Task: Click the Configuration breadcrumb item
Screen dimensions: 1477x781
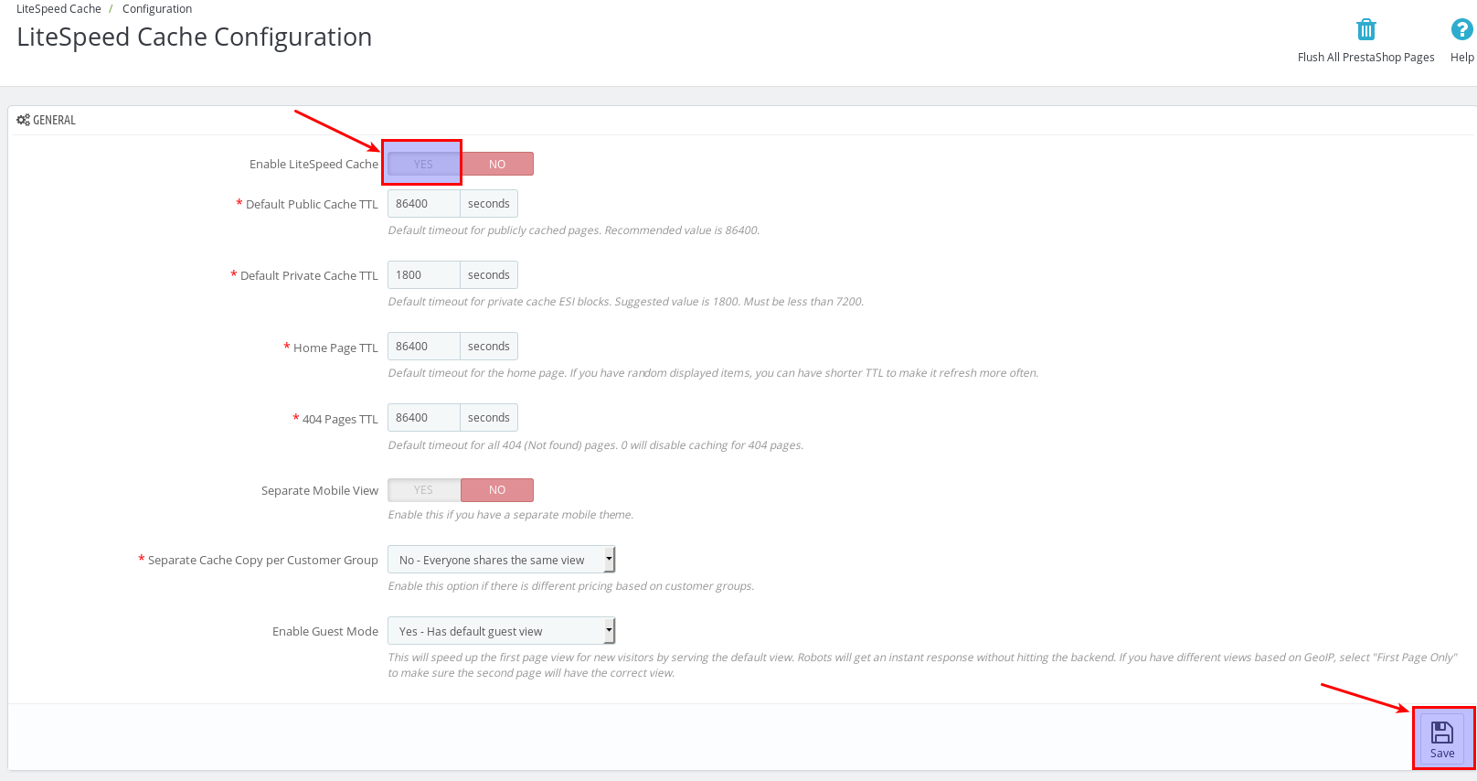Action: click(x=157, y=9)
